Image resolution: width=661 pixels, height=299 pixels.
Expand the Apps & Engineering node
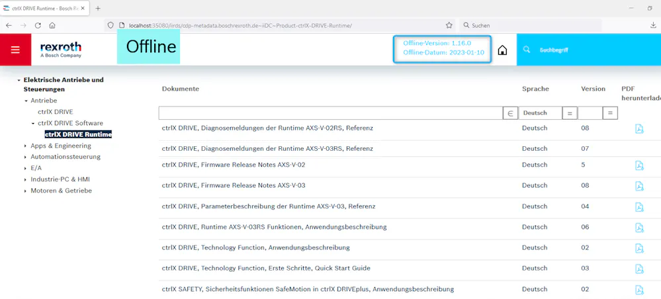click(26, 146)
